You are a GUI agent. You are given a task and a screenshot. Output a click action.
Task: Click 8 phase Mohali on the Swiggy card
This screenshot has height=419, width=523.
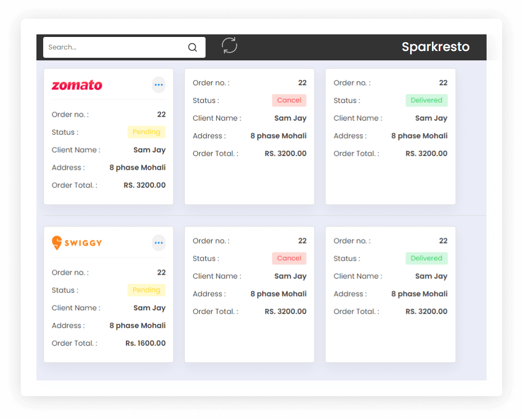(137, 325)
